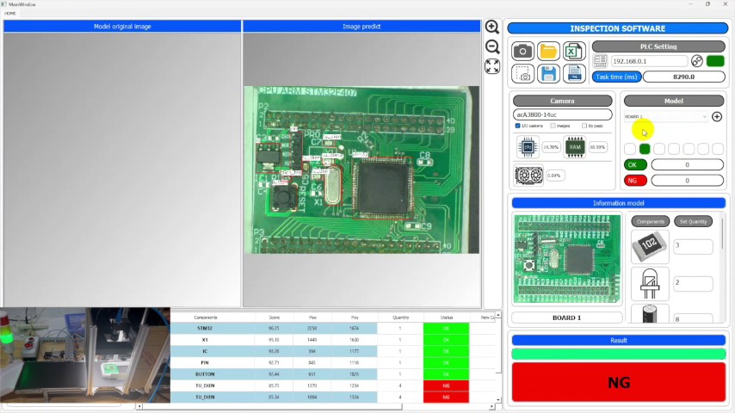Click the BOARD 1 reference thumbnail
Viewport: 735px width, 413px height.
[567, 259]
